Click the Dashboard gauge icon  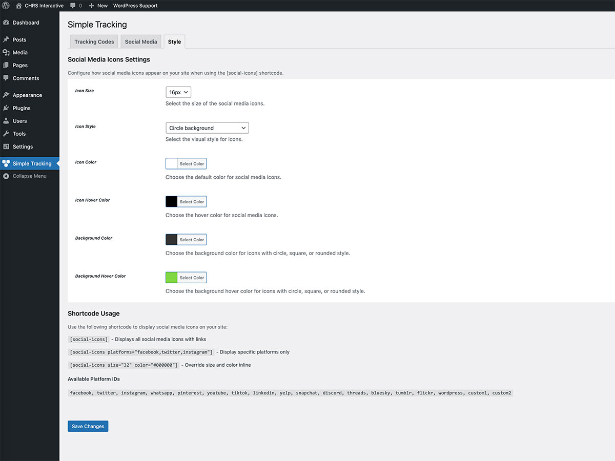[x=6, y=23]
